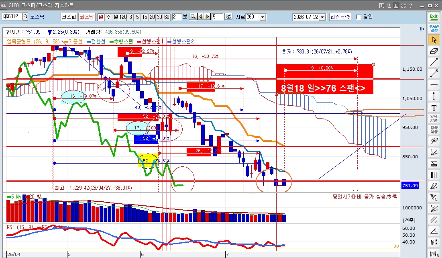The height and width of the screenshot is (258, 442).
Task: Select the 20 minute interval button
Action: (152, 17)
